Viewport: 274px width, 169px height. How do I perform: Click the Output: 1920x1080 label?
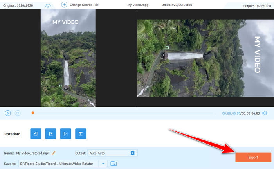click(257, 6)
